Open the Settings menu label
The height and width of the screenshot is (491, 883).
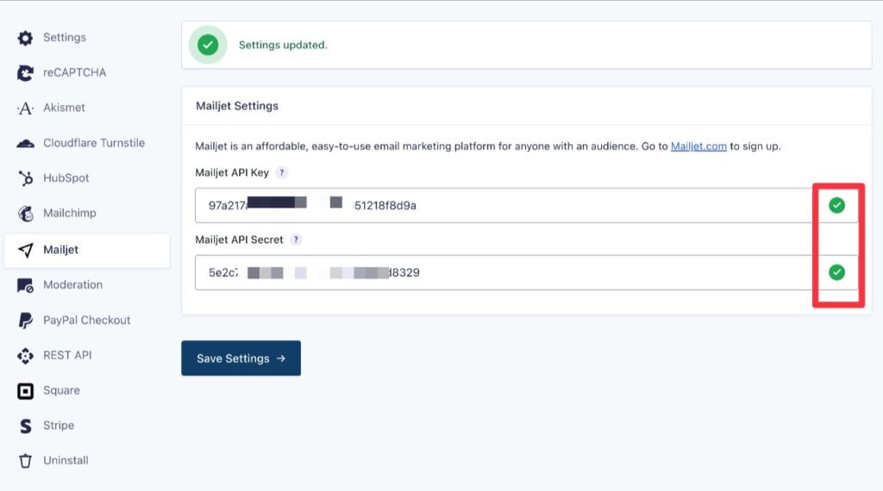click(65, 37)
